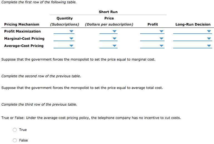Open Average-Cost Pricing quantity dropdown
This screenshot has height=144, width=214.
click(64, 46)
